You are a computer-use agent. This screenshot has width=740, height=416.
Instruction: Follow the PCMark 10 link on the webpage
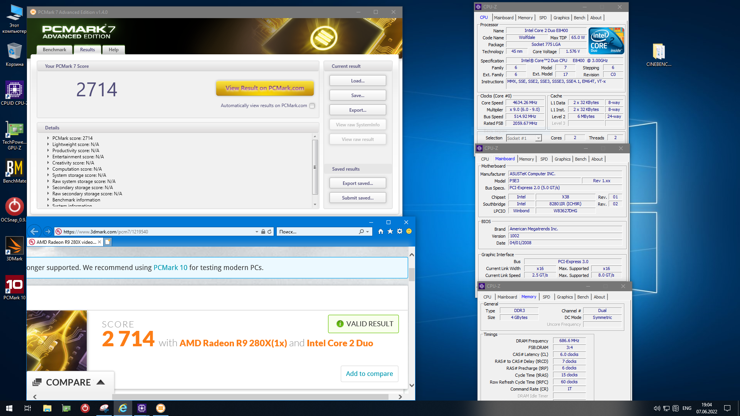pos(170,268)
